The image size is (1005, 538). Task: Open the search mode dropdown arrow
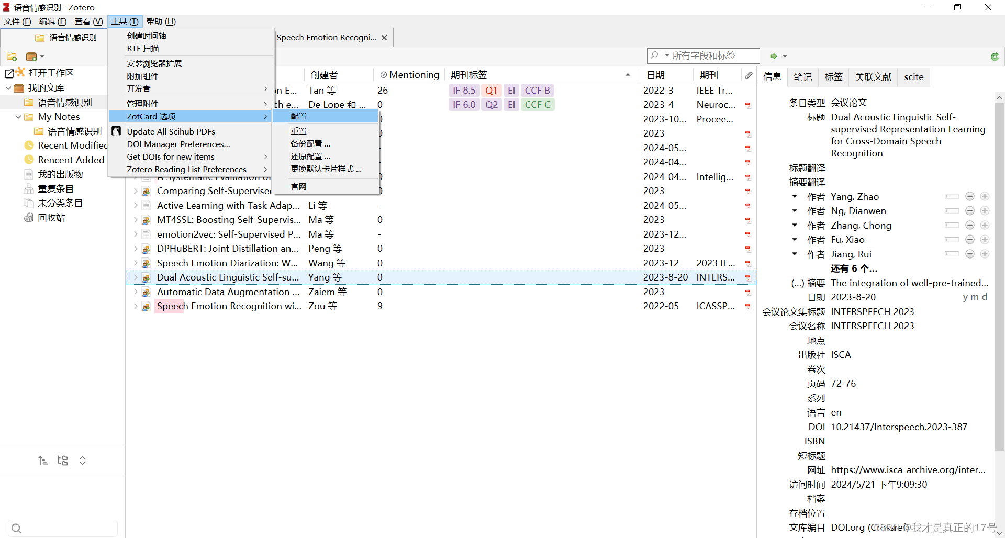point(667,55)
